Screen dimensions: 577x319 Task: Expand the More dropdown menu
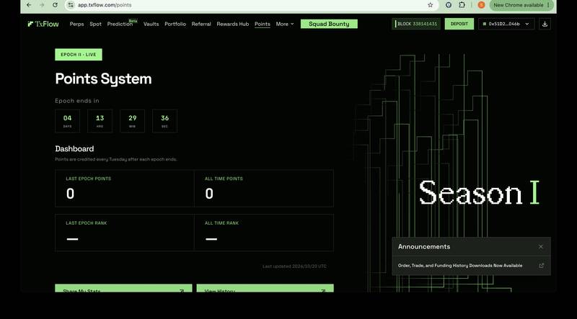coord(285,24)
